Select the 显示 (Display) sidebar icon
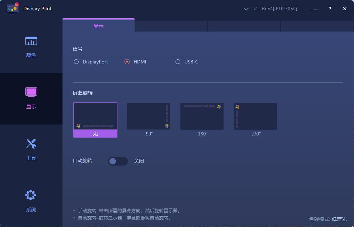Image resolution: width=354 pixels, height=227 pixels. (x=31, y=98)
